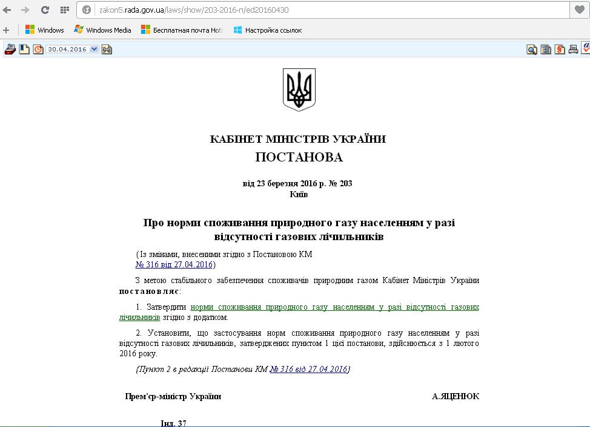Screen dimensions: 590x427
Task: Open search within document magnifier icon
Action: [532, 50]
